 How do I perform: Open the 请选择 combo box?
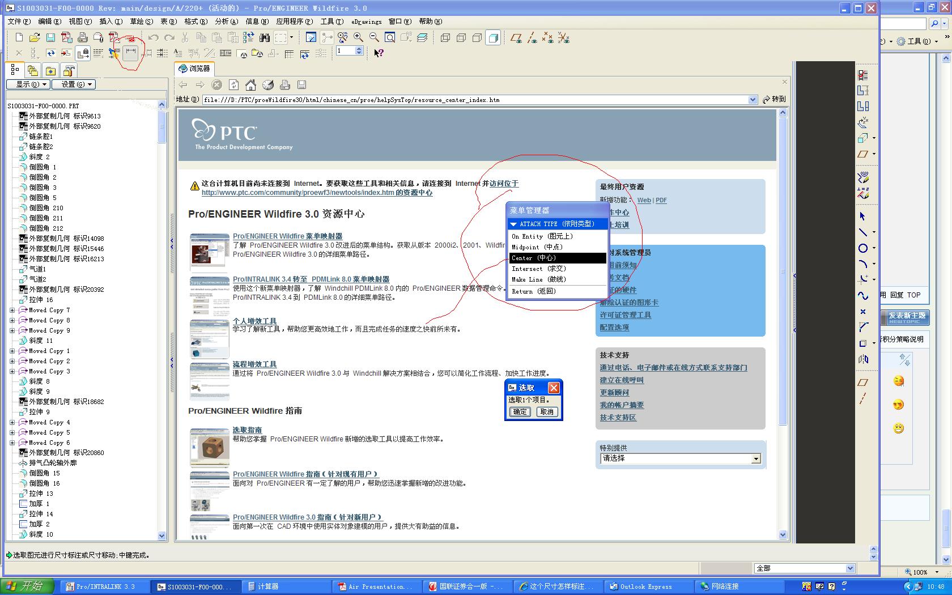click(x=680, y=458)
